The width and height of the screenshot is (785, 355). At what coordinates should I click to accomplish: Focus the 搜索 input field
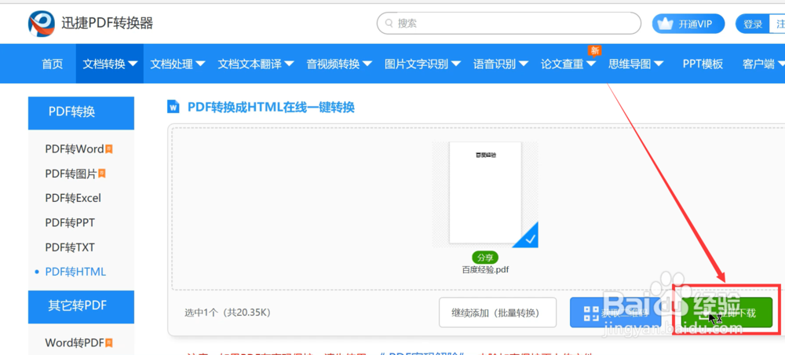click(x=509, y=24)
